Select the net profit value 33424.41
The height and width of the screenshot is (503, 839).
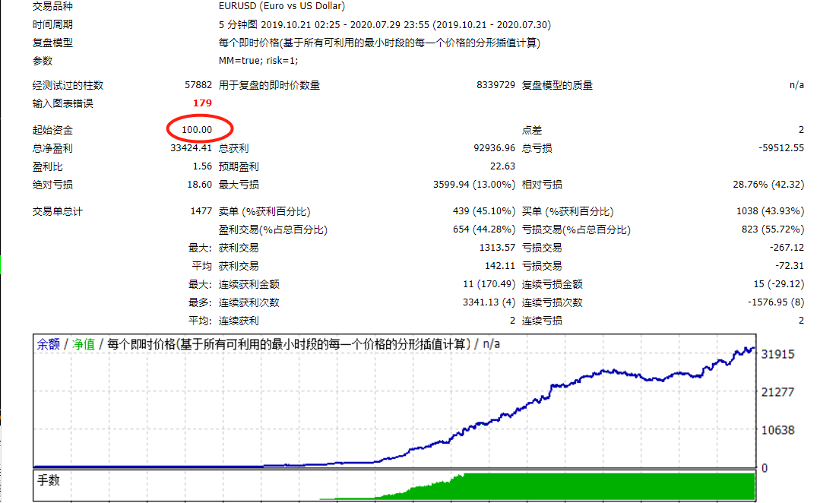191,148
